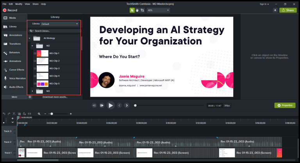300x163 pixels.
Task: Click Download more assets link
Action: [55, 97]
